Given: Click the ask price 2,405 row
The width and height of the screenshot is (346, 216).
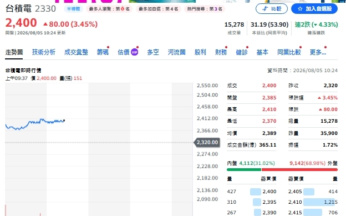Looking at the screenshot, I should tap(313, 192).
